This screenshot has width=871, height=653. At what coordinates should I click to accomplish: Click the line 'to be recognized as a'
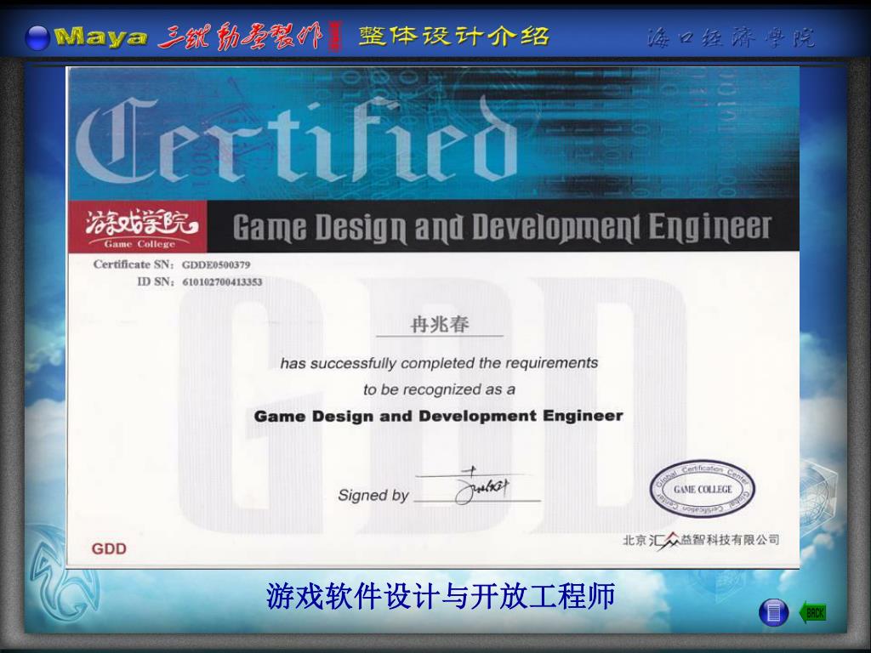pos(439,389)
